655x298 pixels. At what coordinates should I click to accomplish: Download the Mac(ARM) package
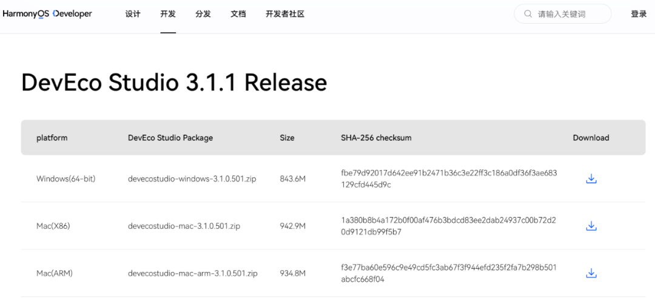tap(591, 274)
